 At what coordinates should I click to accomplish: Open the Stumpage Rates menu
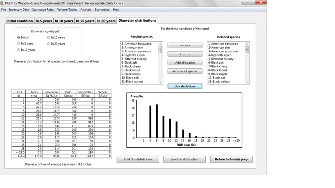point(43,9)
